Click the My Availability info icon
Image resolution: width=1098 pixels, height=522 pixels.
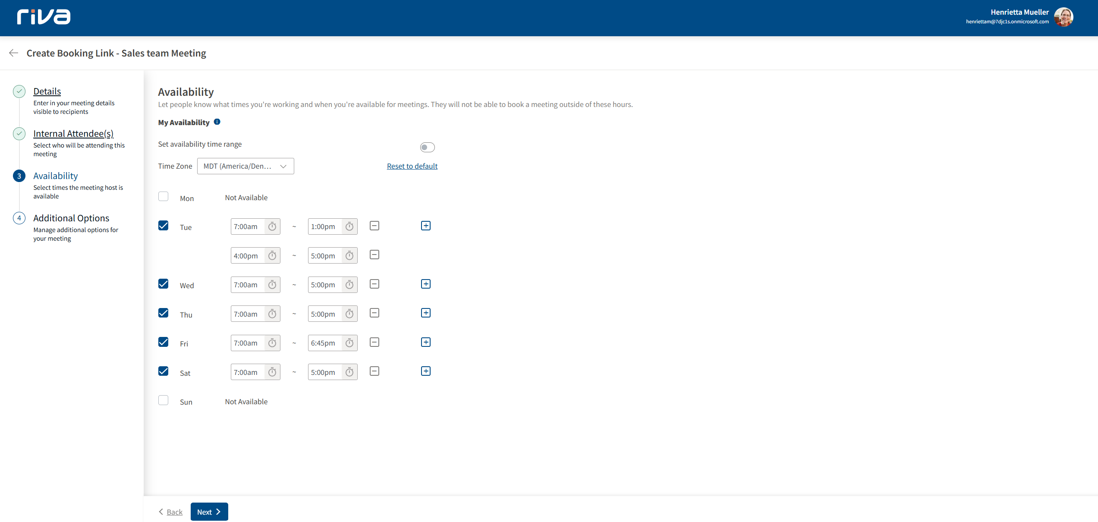(217, 122)
